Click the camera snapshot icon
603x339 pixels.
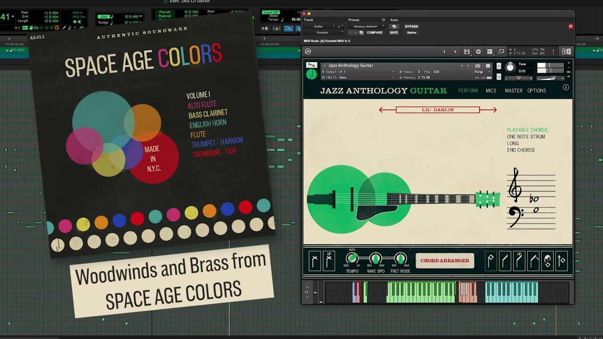478,66
